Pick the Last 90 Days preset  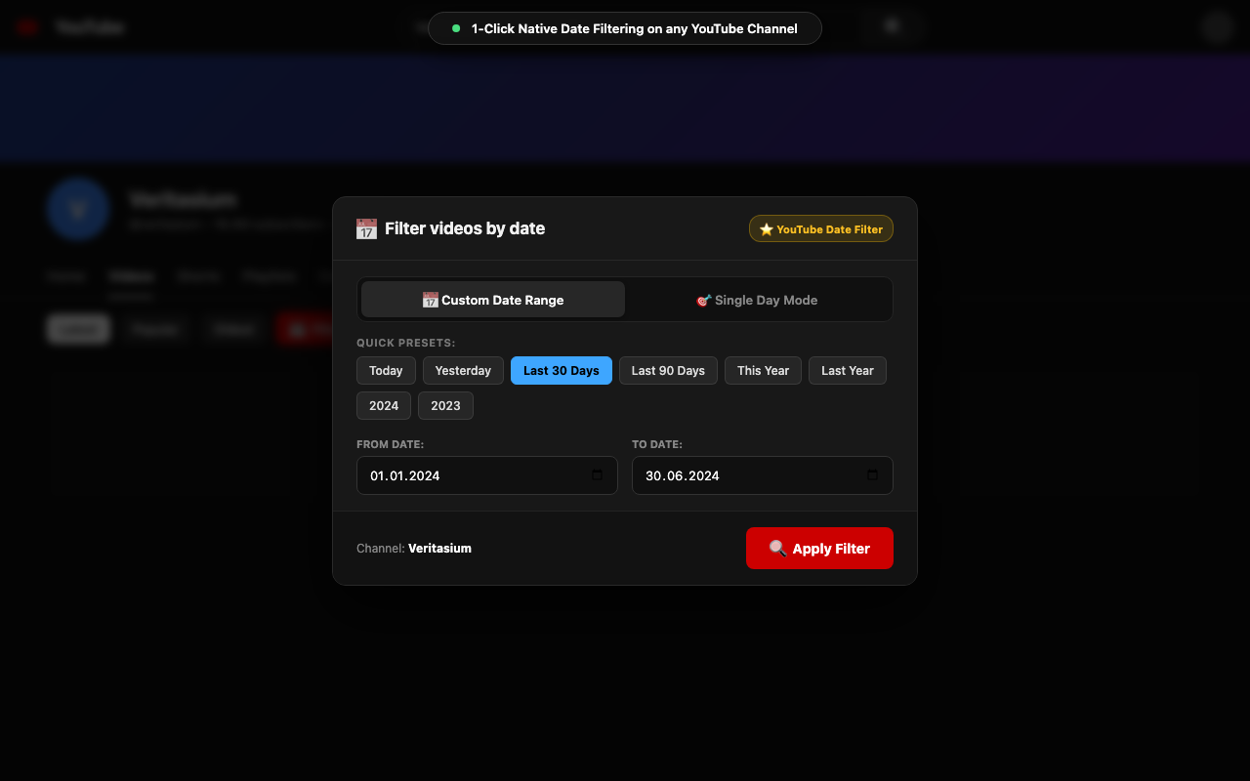668,371
